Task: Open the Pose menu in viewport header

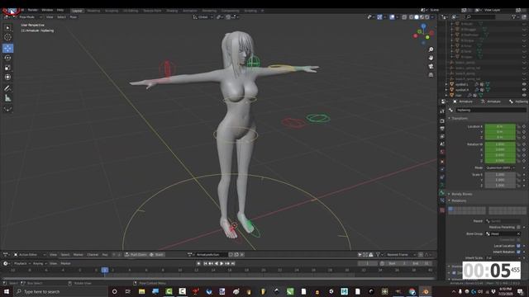Action: [x=73, y=16]
